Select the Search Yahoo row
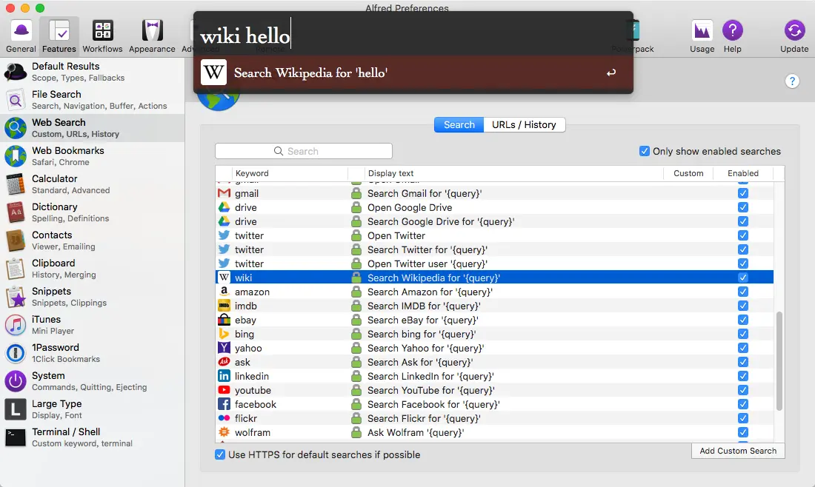Screen dimensions: 815x487 pos(494,348)
